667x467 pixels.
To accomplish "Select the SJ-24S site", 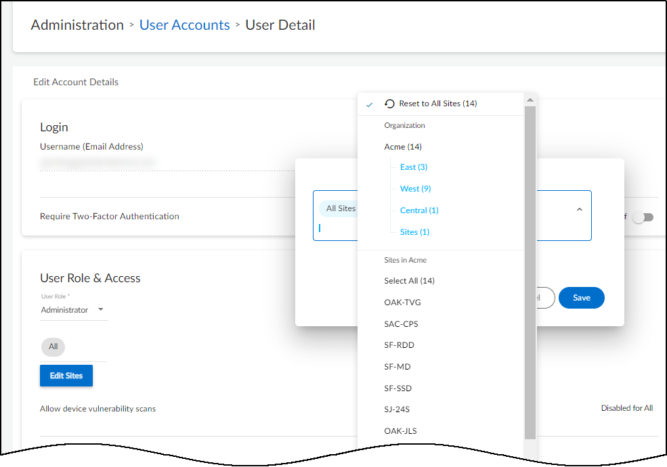I will pos(397,409).
